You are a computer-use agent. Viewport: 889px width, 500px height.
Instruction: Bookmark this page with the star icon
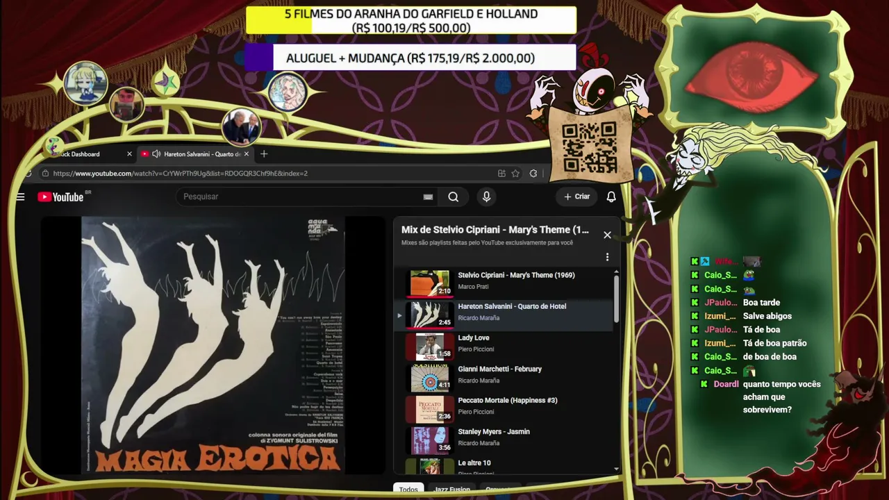(x=515, y=174)
